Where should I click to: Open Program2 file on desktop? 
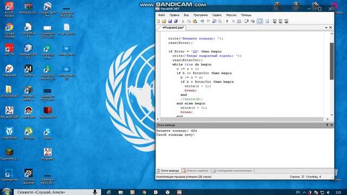[x=48, y=154]
